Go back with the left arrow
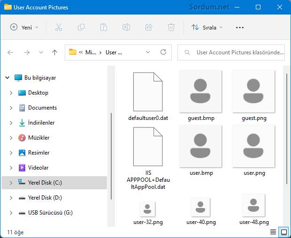 point(10,52)
